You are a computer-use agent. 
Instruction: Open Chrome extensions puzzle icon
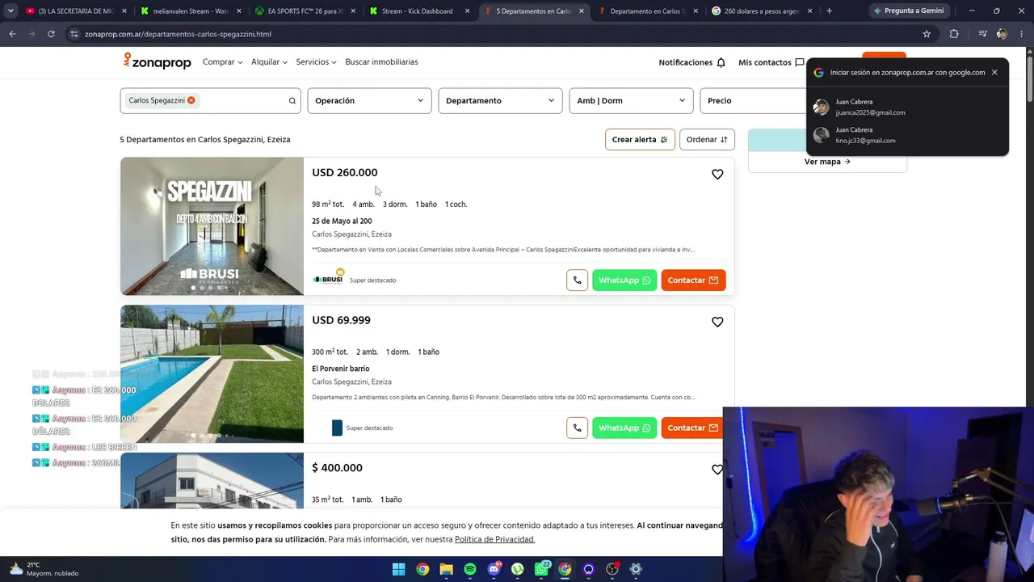[954, 34]
